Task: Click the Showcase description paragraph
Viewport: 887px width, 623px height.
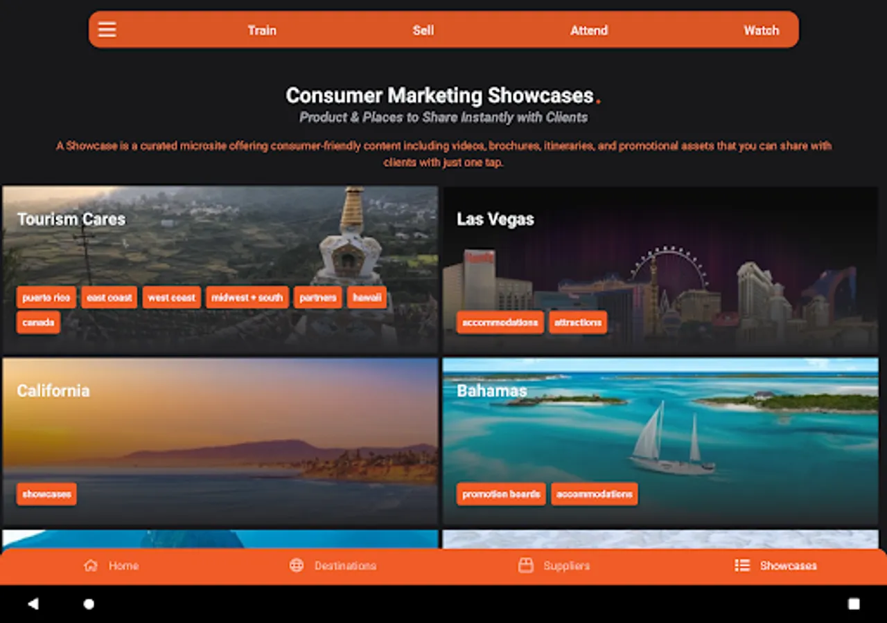Action: 443,154
